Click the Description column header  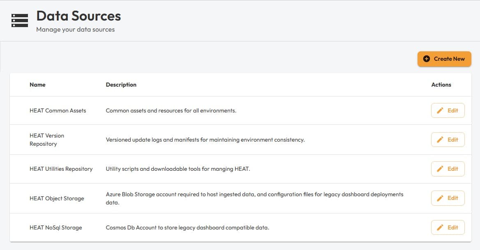pyautogui.click(x=121, y=85)
